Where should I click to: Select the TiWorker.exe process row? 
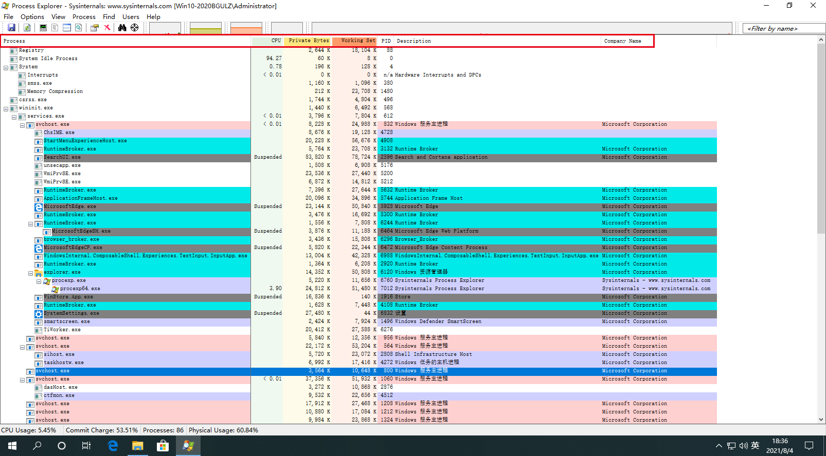pos(358,330)
